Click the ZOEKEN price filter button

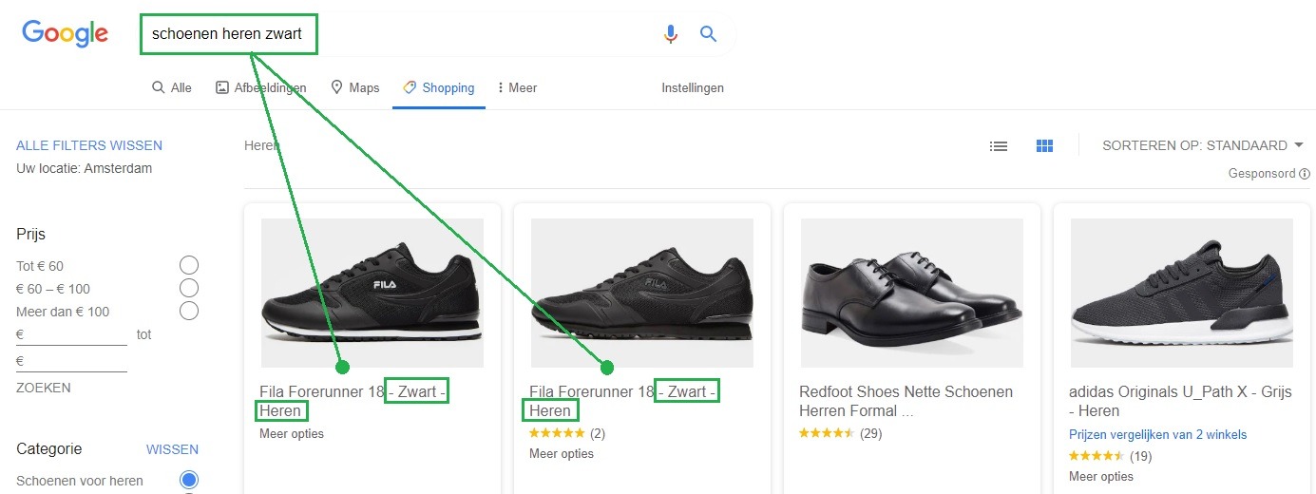(x=44, y=388)
